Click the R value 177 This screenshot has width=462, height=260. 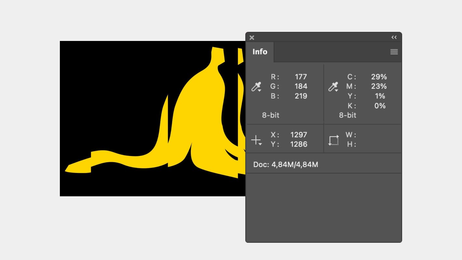click(301, 77)
